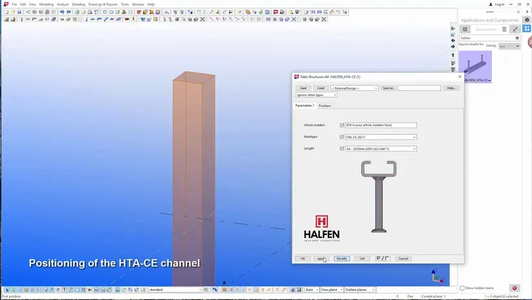Click the Article number text field
This screenshot has width=532, height=300.
pos(381,125)
